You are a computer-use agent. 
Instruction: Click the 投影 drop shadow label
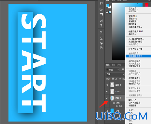(120, 106)
